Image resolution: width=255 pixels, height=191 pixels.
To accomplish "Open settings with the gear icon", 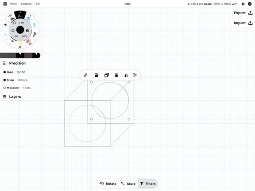I will click(243, 4).
